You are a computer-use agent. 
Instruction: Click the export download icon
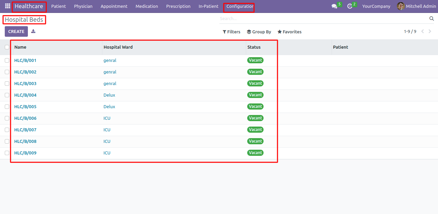coord(33,31)
